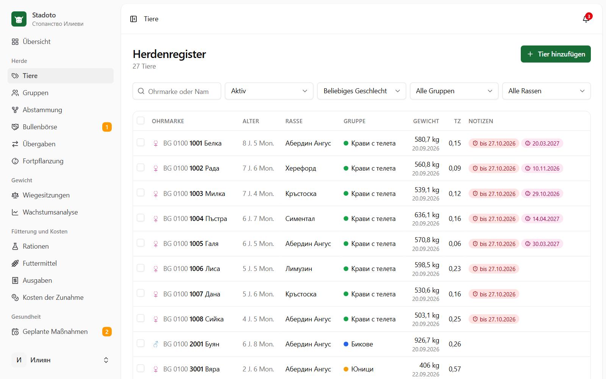This screenshot has width=606, height=379.
Task: Click the 20.03.2027 note badge for Белка
Action: click(x=542, y=143)
